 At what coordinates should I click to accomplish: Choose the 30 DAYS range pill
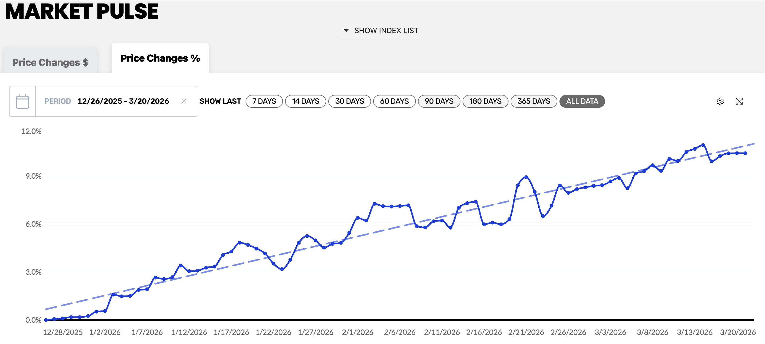pyautogui.click(x=350, y=101)
